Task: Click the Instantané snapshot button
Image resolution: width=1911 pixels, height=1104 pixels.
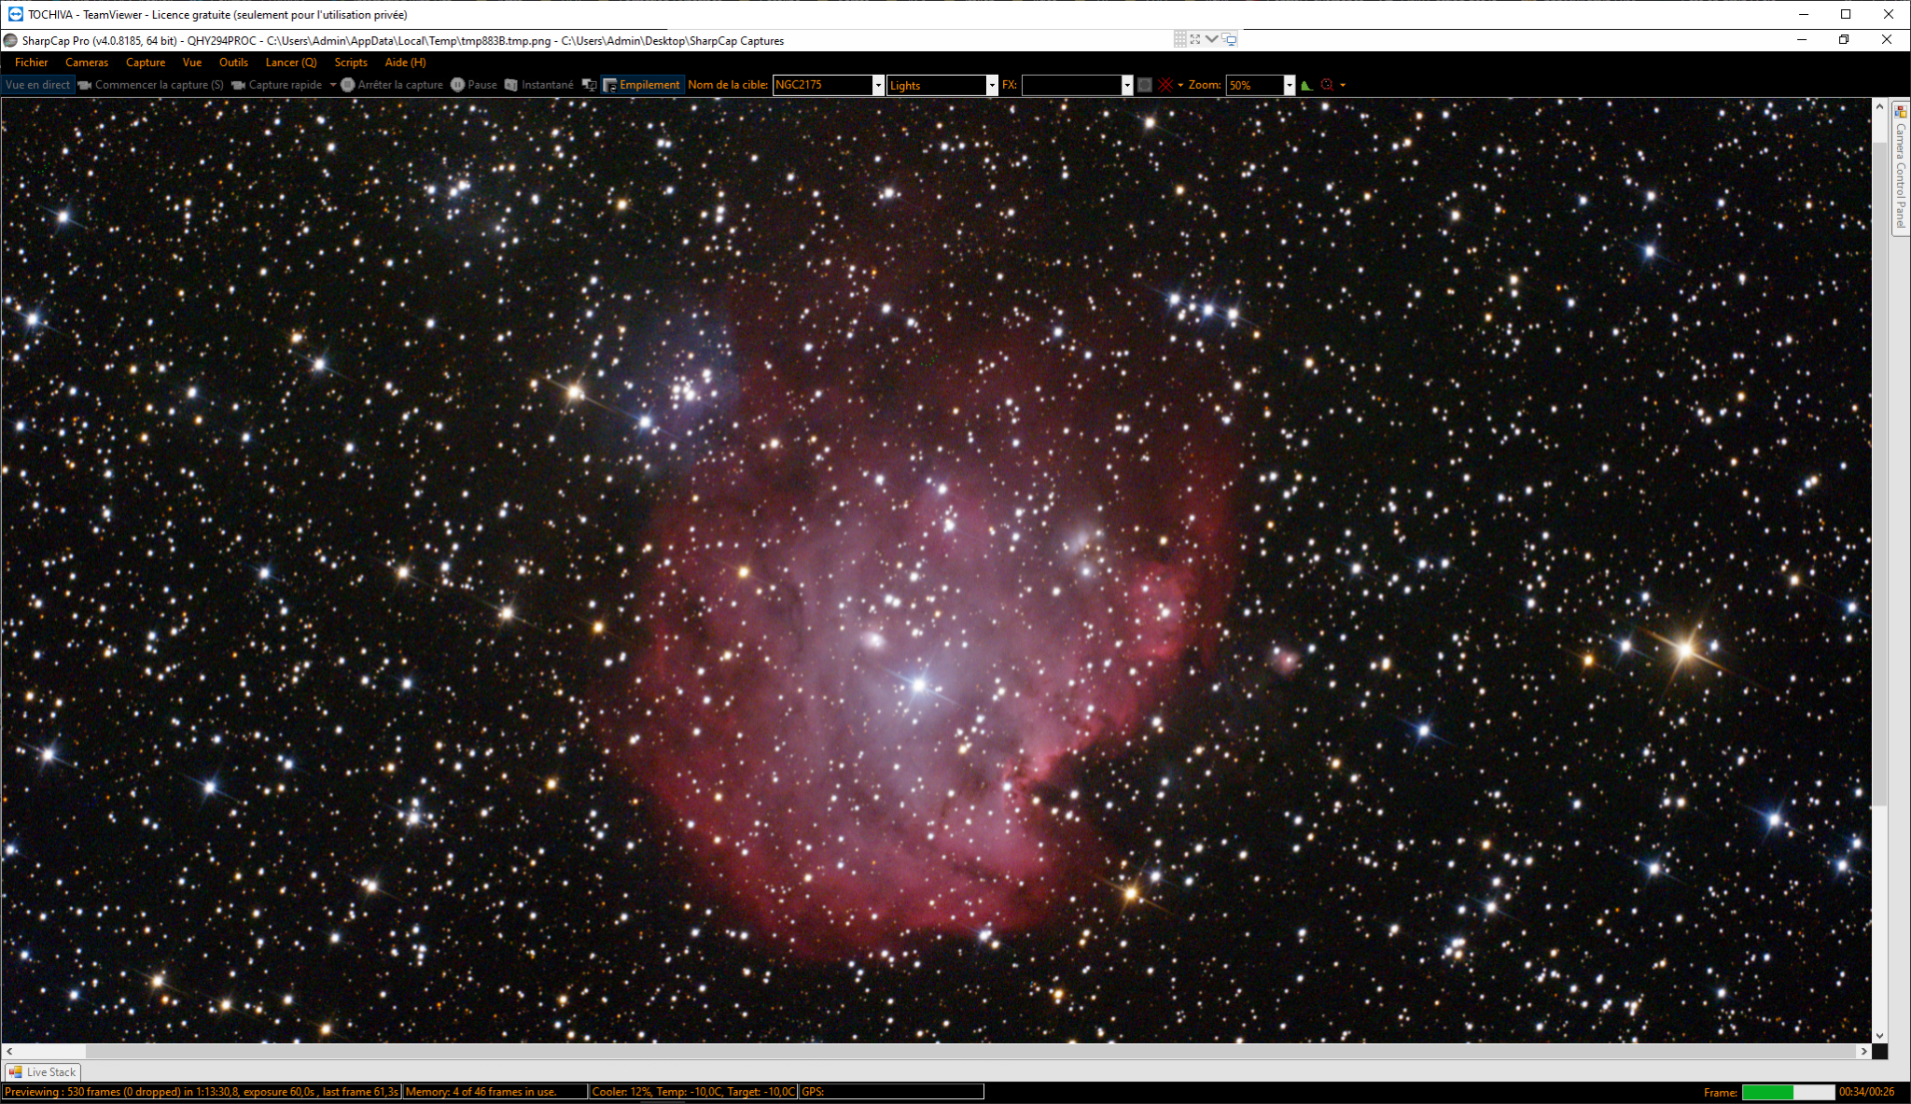Action: click(x=539, y=85)
